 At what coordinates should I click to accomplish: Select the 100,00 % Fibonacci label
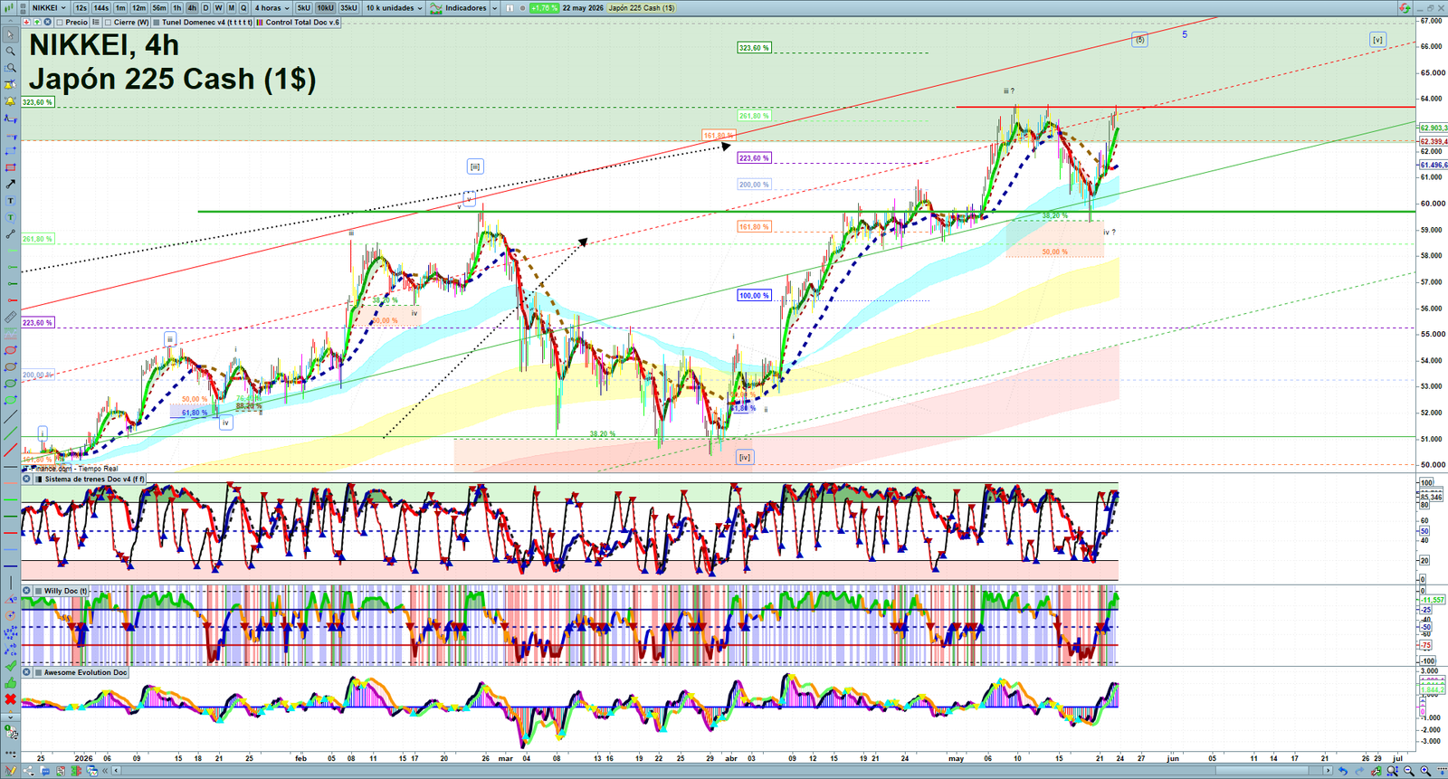[754, 295]
